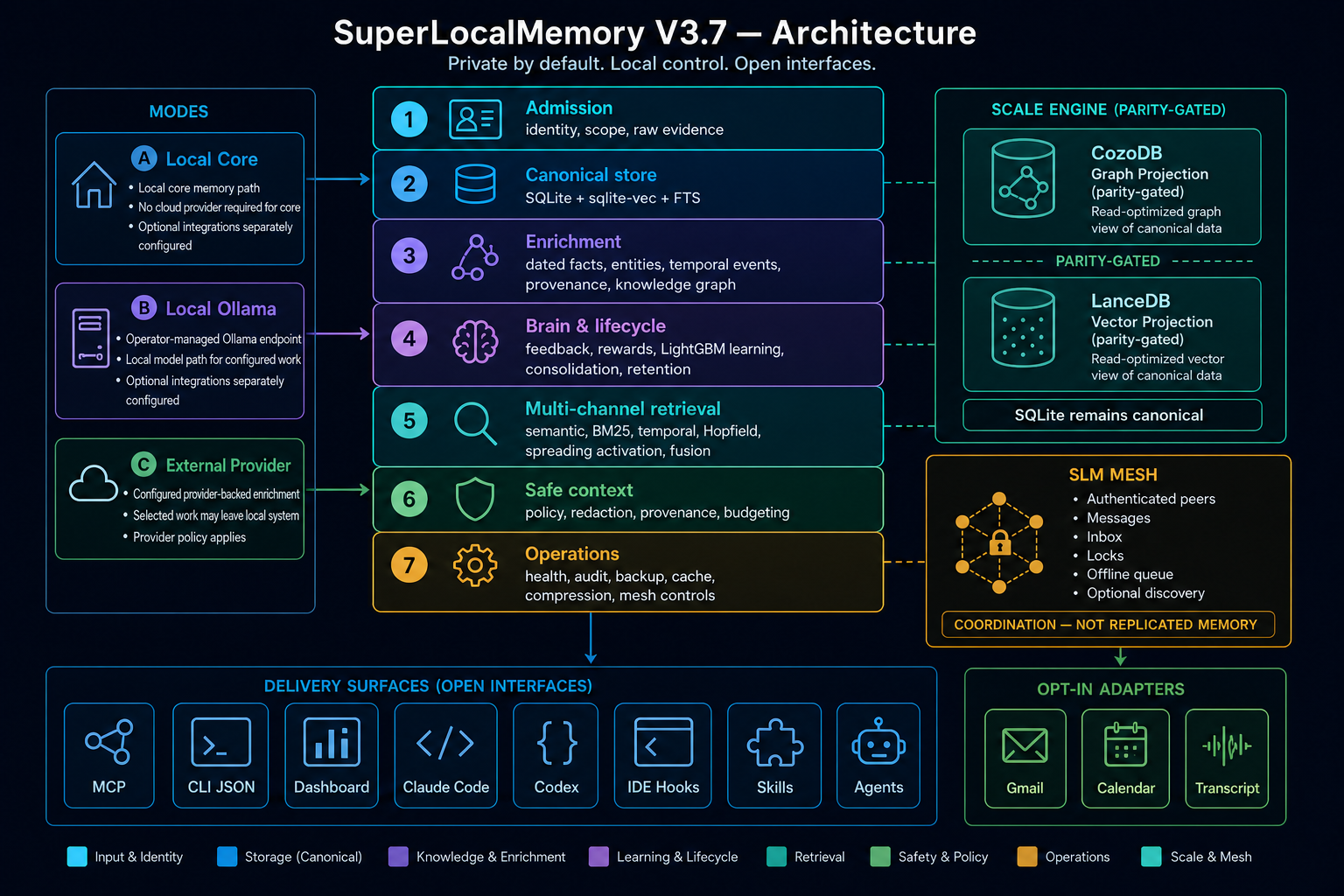The image size is (1344, 896).
Task: Click the Agents robot icon
Action: [x=878, y=743]
